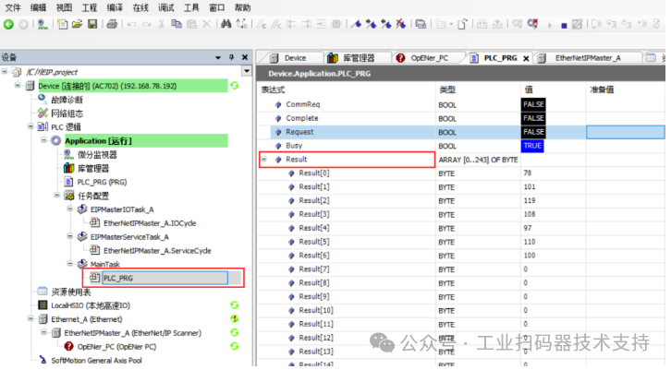Image resolution: width=671 pixels, height=370 pixels.
Task: Collapse the Application node
Action: click(43, 140)
